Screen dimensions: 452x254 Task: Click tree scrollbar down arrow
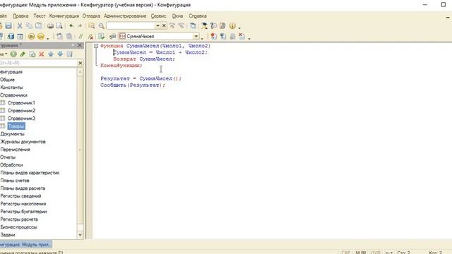80,235
